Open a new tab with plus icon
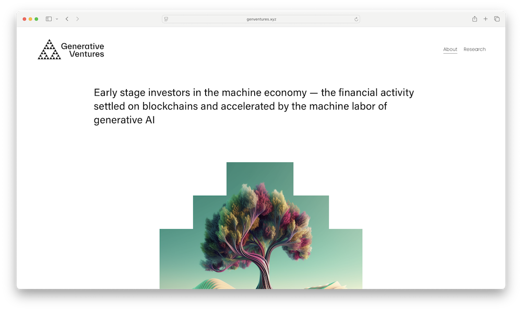522x311 pixels. pos(485,19)
